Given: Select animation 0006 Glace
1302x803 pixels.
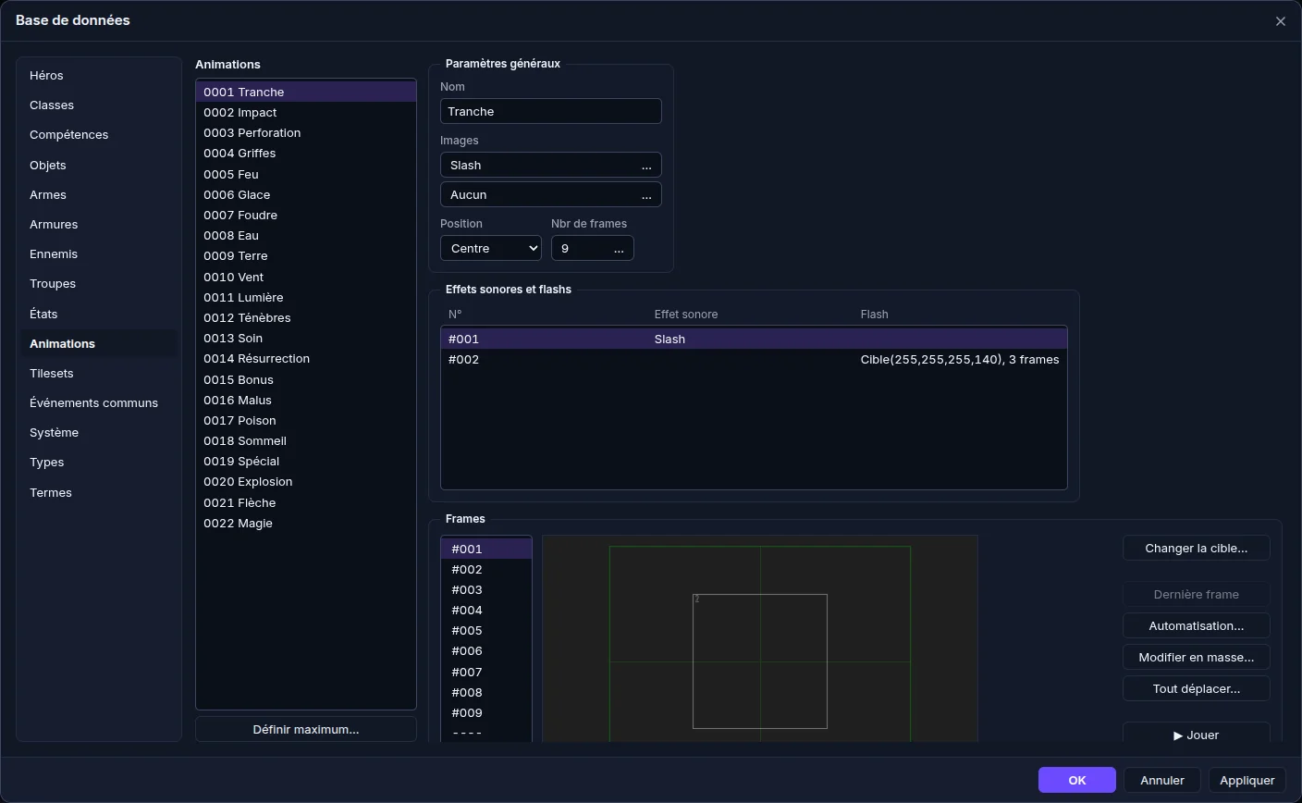Looking at the screenshot, I should coord(306,194).
